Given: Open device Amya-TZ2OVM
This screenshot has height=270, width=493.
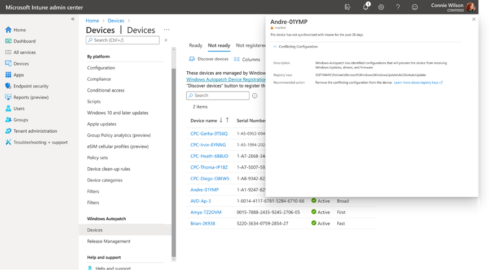Looking at the screenshot, I should [x=206, y=212].
